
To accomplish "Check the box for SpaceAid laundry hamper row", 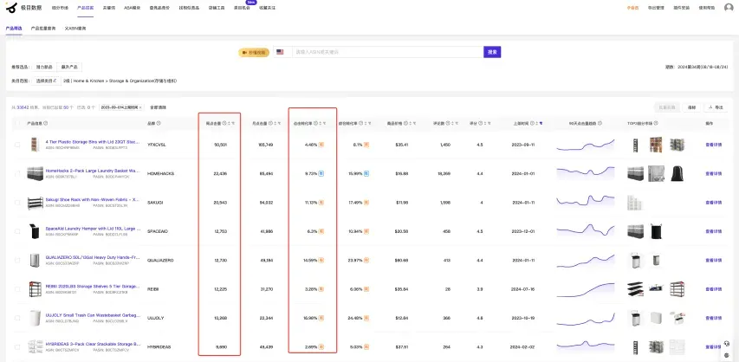I will click(17, 231).
